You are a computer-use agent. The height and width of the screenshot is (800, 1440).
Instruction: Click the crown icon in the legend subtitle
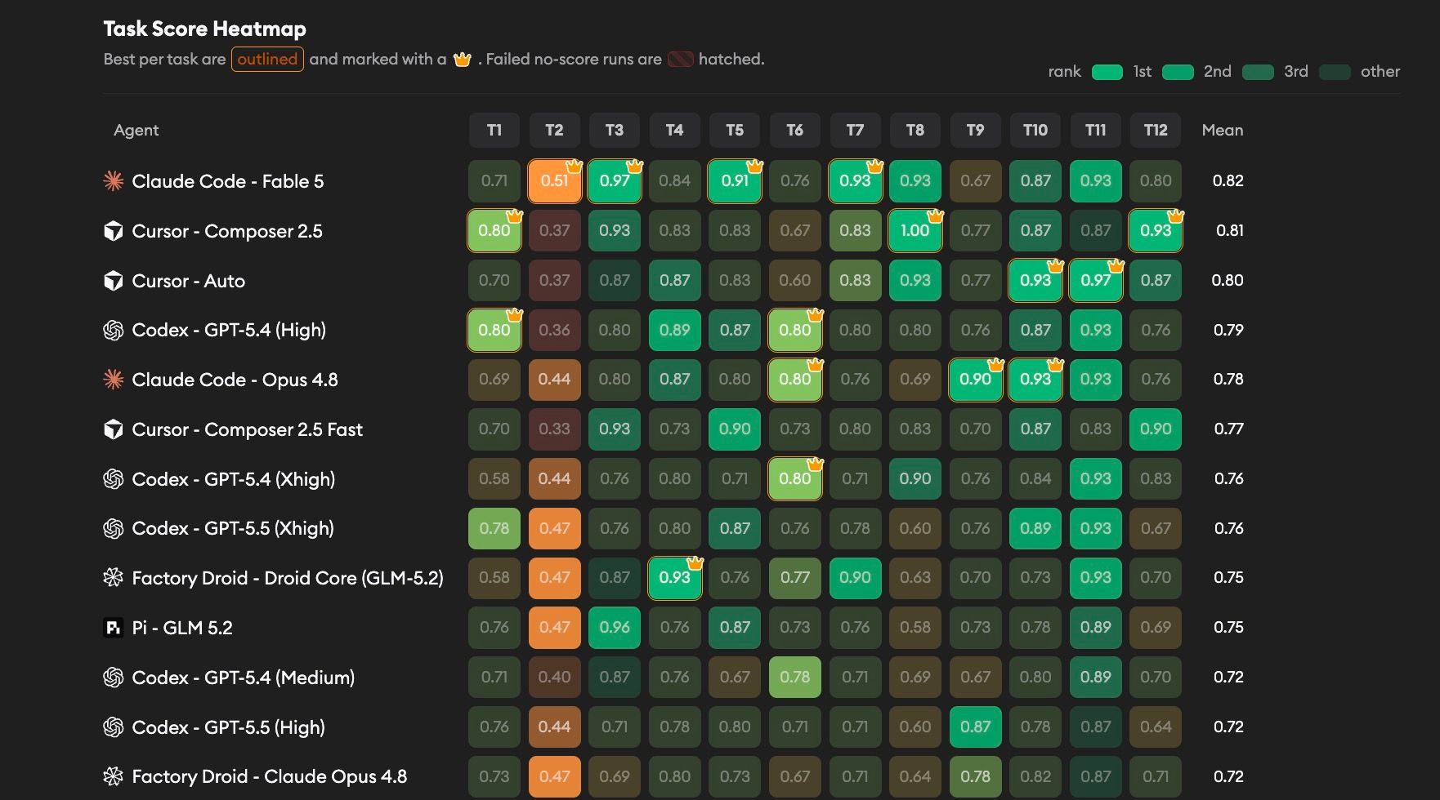pyautogui.click(x=463, y=59)
